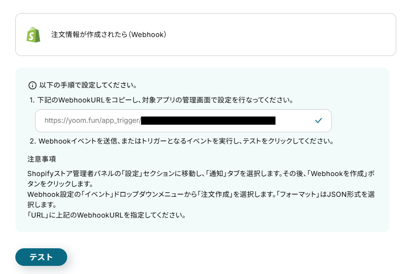Viewport: 403px width, 274px height.
Task: Click the blacked-out portion of the Webhook URL
Action: point(208,121)
